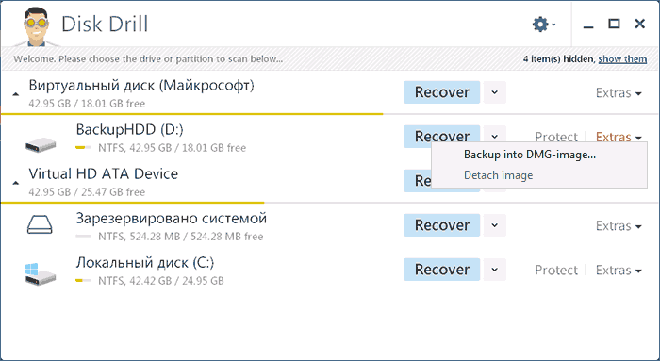Open Extras menu for Зарезервировано системой
Viewport: 660px width, 361px height.
pos(619,225)
